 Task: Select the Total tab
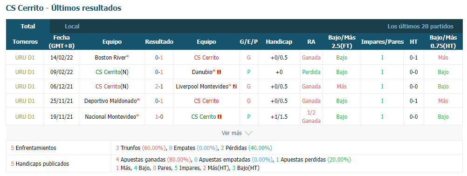[x=27, y=26]
